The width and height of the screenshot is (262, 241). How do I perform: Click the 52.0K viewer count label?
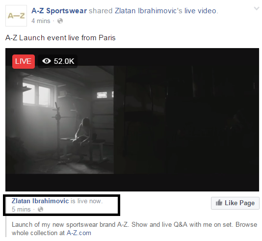pyautogui.click(x=64, y=61)
